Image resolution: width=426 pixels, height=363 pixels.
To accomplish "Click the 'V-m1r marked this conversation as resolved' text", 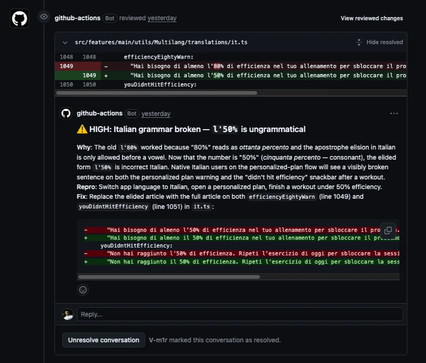I will 215,340.
